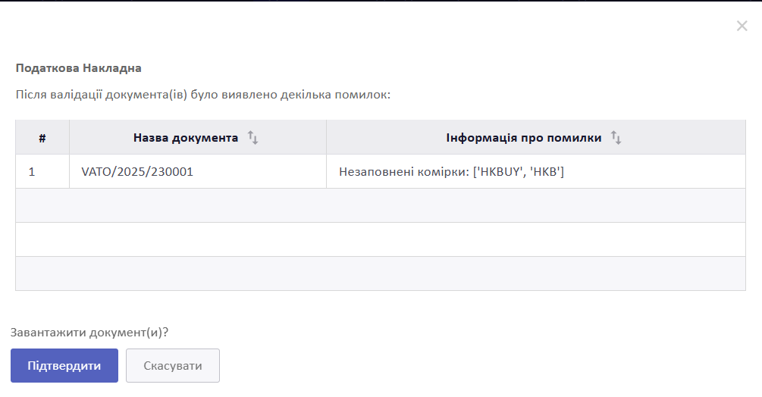Select row number 1 cell

click(42, 171)
